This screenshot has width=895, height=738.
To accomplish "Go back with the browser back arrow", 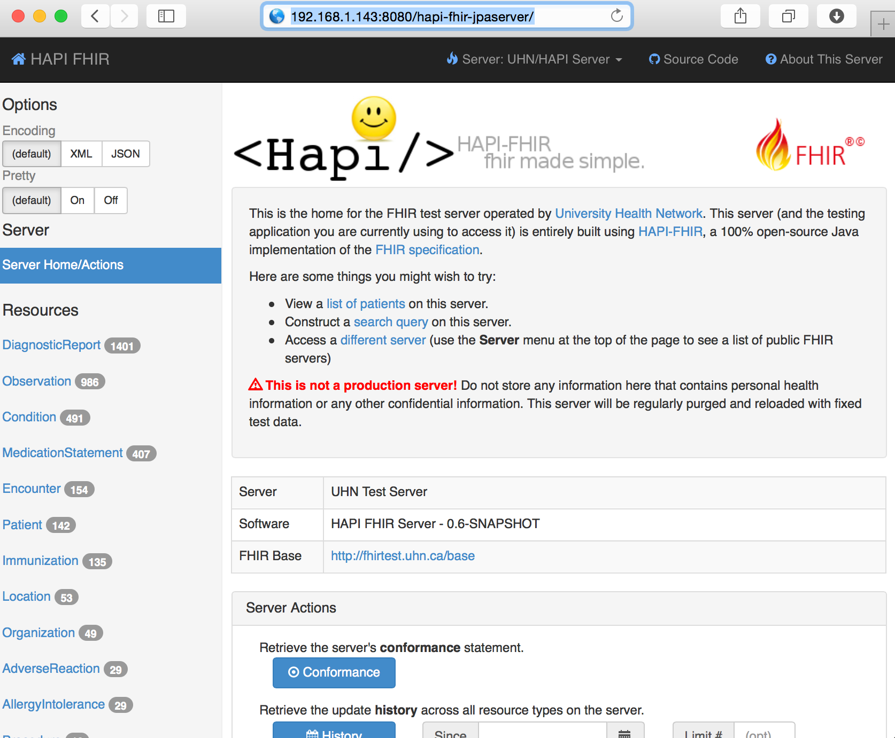I will click(95, 16).
